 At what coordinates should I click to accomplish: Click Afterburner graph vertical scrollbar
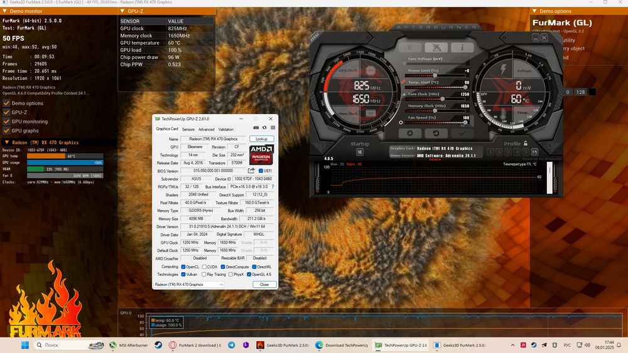pyautogui.click(x=549, y=178)
